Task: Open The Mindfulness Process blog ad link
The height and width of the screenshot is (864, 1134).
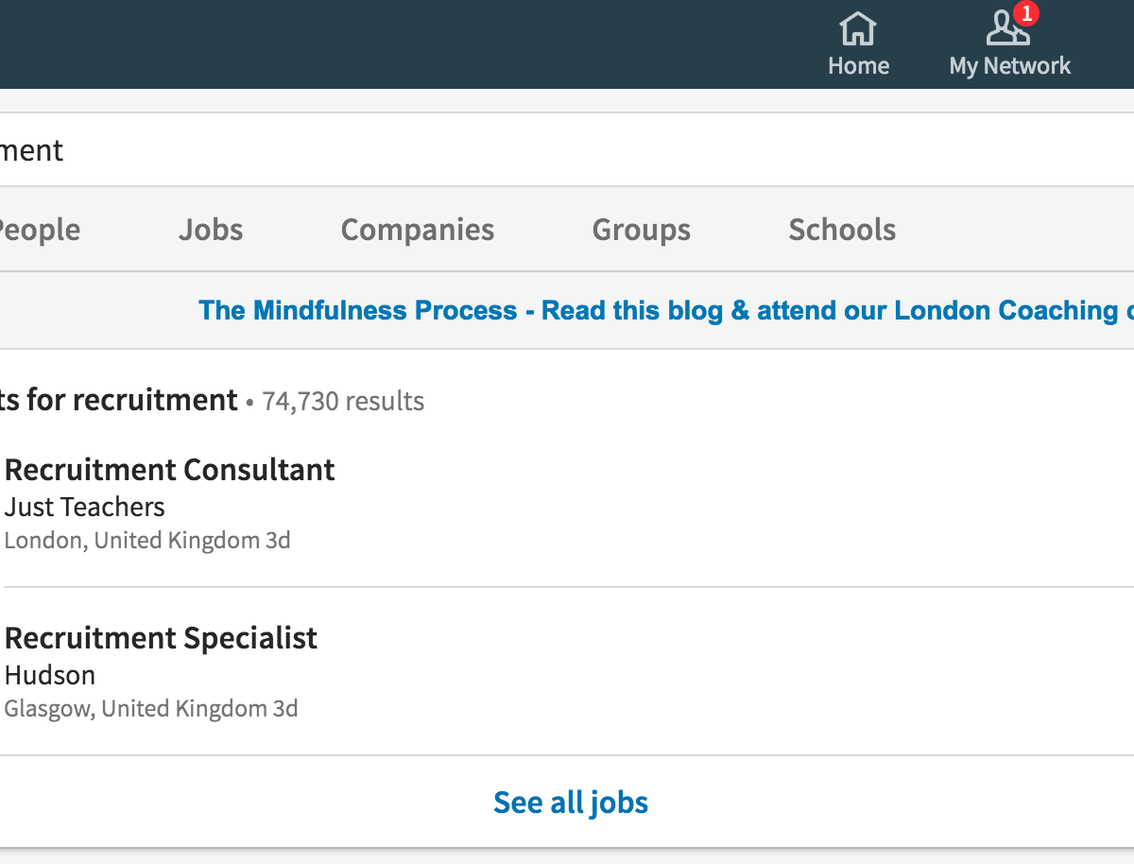Action: [666, 311]
